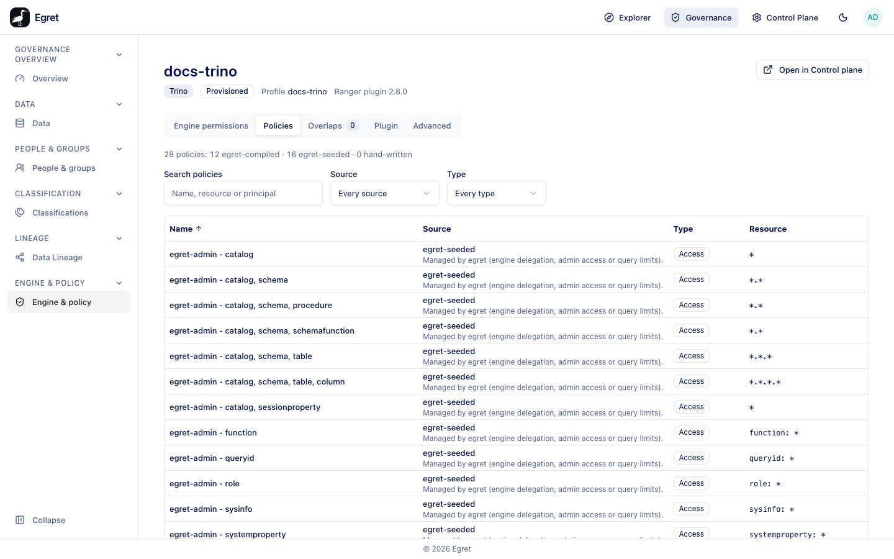The width and height of the screenshot is (894, 559).
Task: Click the 'egret-admin - catalog, schema, table' policy
Action: [241, 357]
